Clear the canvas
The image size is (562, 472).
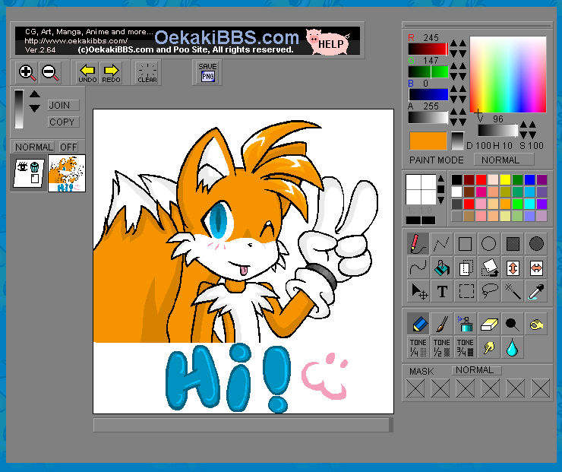(147, 73)
